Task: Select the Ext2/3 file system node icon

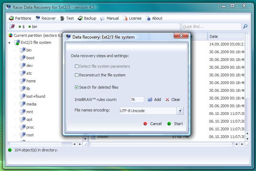Action: click(x=17, y=42)
